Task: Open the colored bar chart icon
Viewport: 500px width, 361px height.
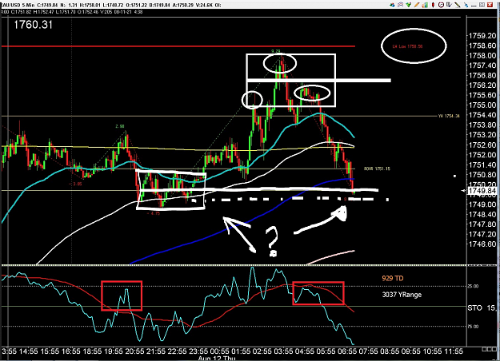Action: [425, 5]
